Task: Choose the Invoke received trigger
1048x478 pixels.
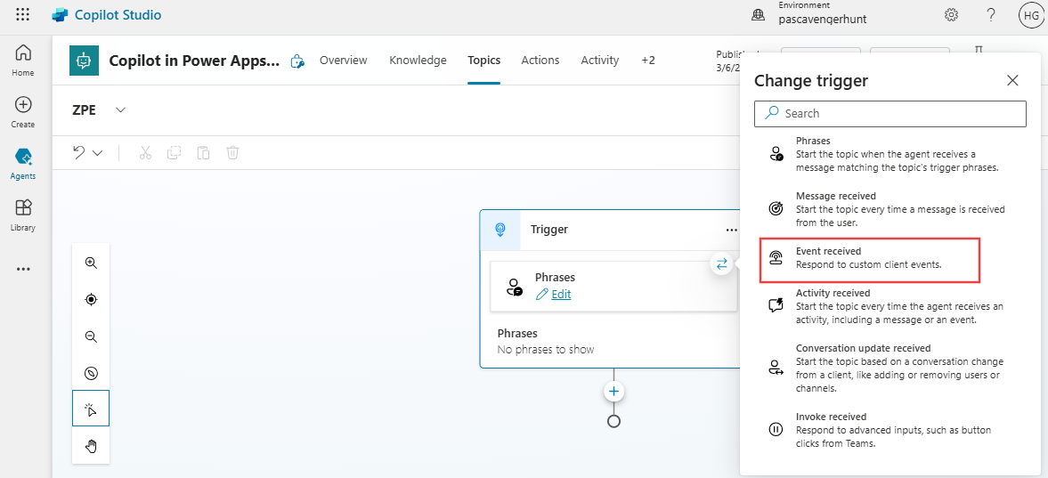Action: (890, 430)
